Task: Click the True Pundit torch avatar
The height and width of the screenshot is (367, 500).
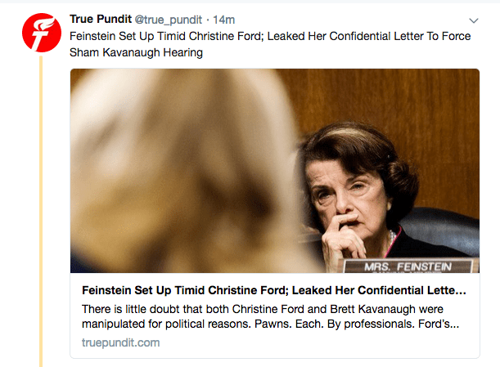Action: (40, 34)
